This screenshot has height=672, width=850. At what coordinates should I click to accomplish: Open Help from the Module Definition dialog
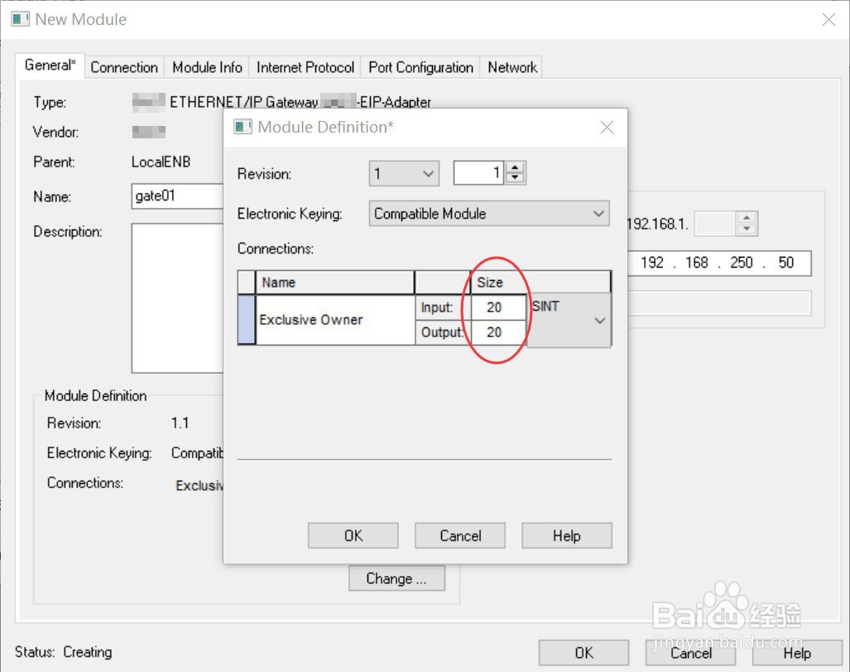pyautogui.click(x=566, y=535)
